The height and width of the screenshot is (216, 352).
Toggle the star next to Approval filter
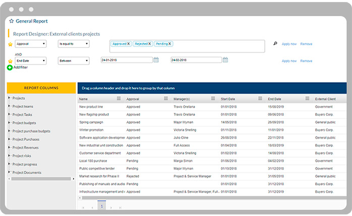(x=10, y=44)
